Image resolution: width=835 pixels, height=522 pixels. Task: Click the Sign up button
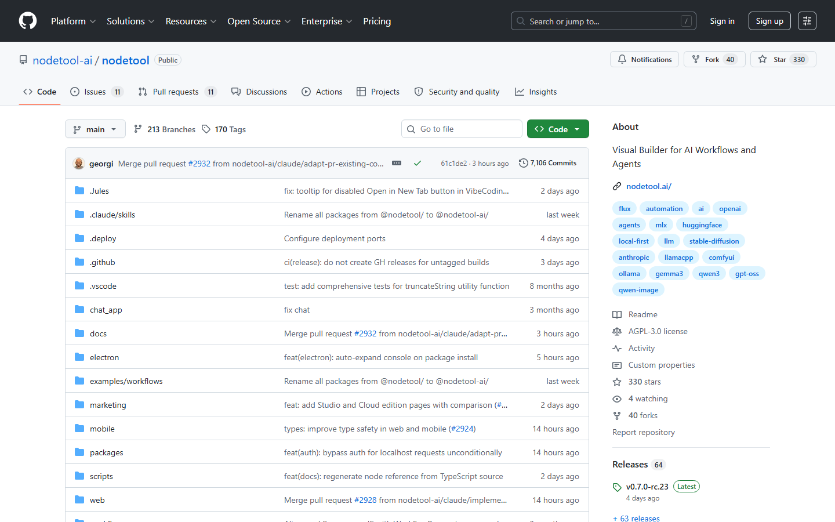[769, 21]
